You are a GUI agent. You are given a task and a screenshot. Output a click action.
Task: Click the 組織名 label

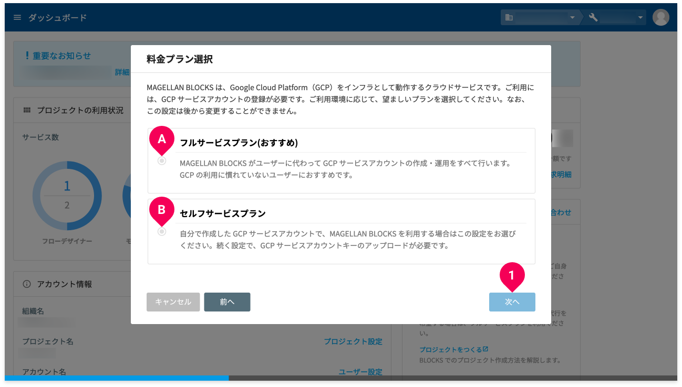[33, 311]
